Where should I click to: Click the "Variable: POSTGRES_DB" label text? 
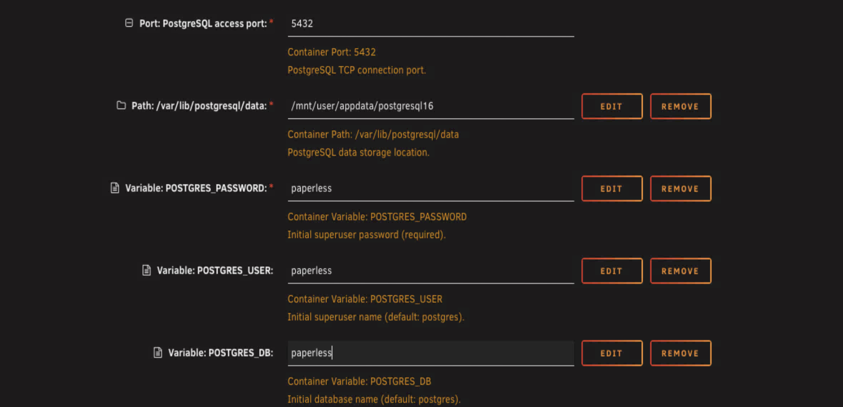click(220, 353)
